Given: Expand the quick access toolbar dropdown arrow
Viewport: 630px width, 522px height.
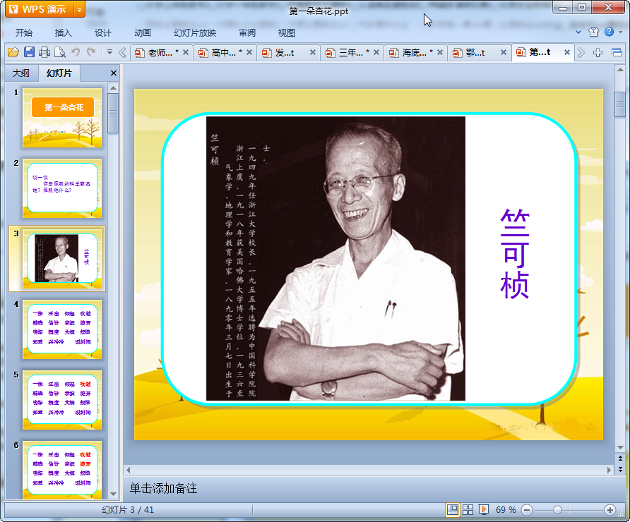Looking at the screenshot, I should point(109,52).
